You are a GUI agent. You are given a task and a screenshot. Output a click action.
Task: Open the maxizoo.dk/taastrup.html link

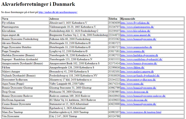[141, 112]
